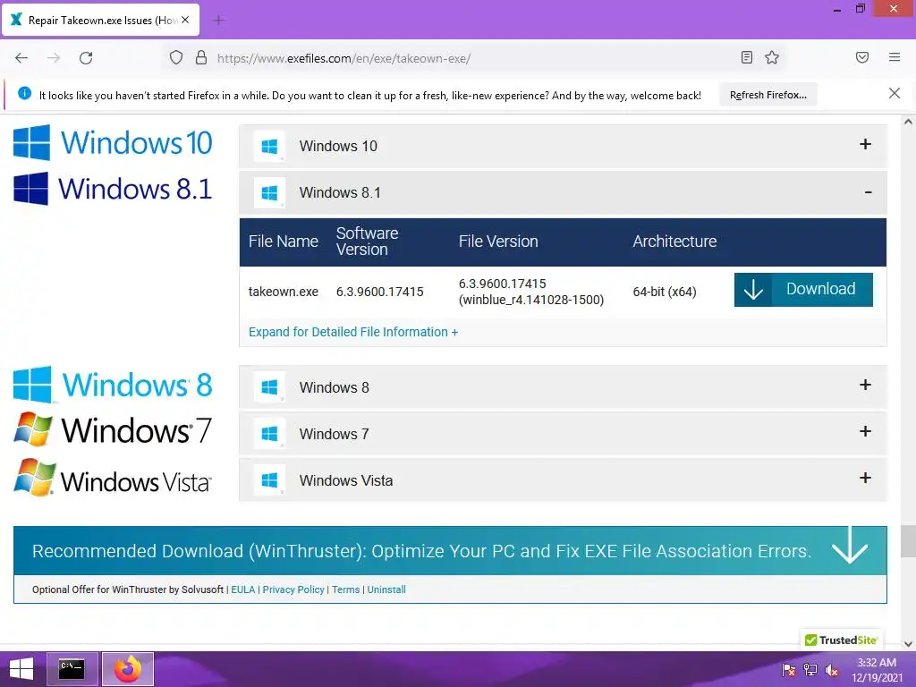Click Expand for Detailed File Information
Viewport: 916px width, 687px height.
coord(352,332)
